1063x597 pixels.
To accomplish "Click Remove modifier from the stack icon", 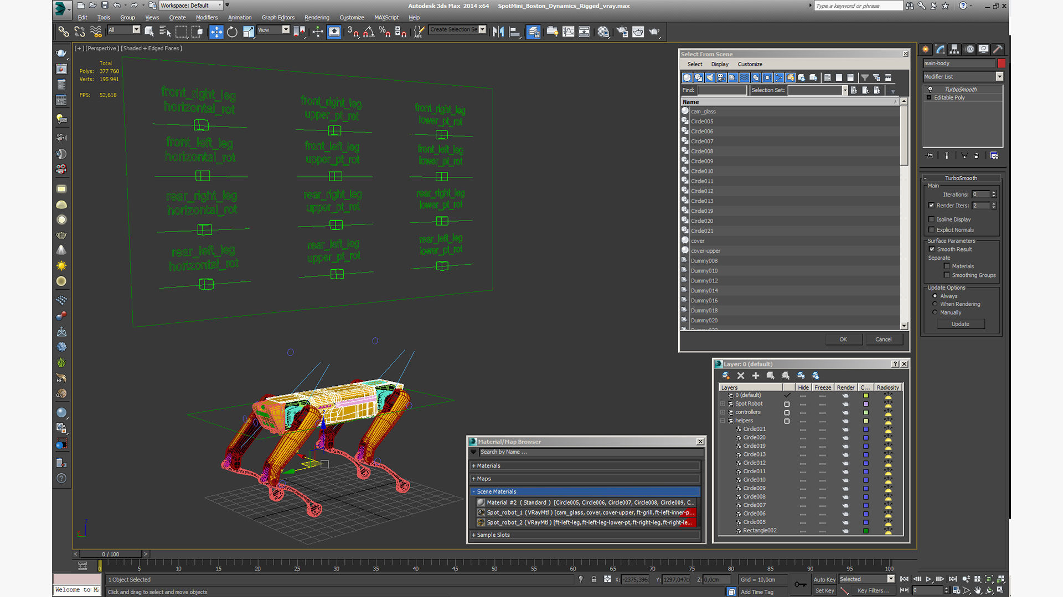I will coord(976,156).
